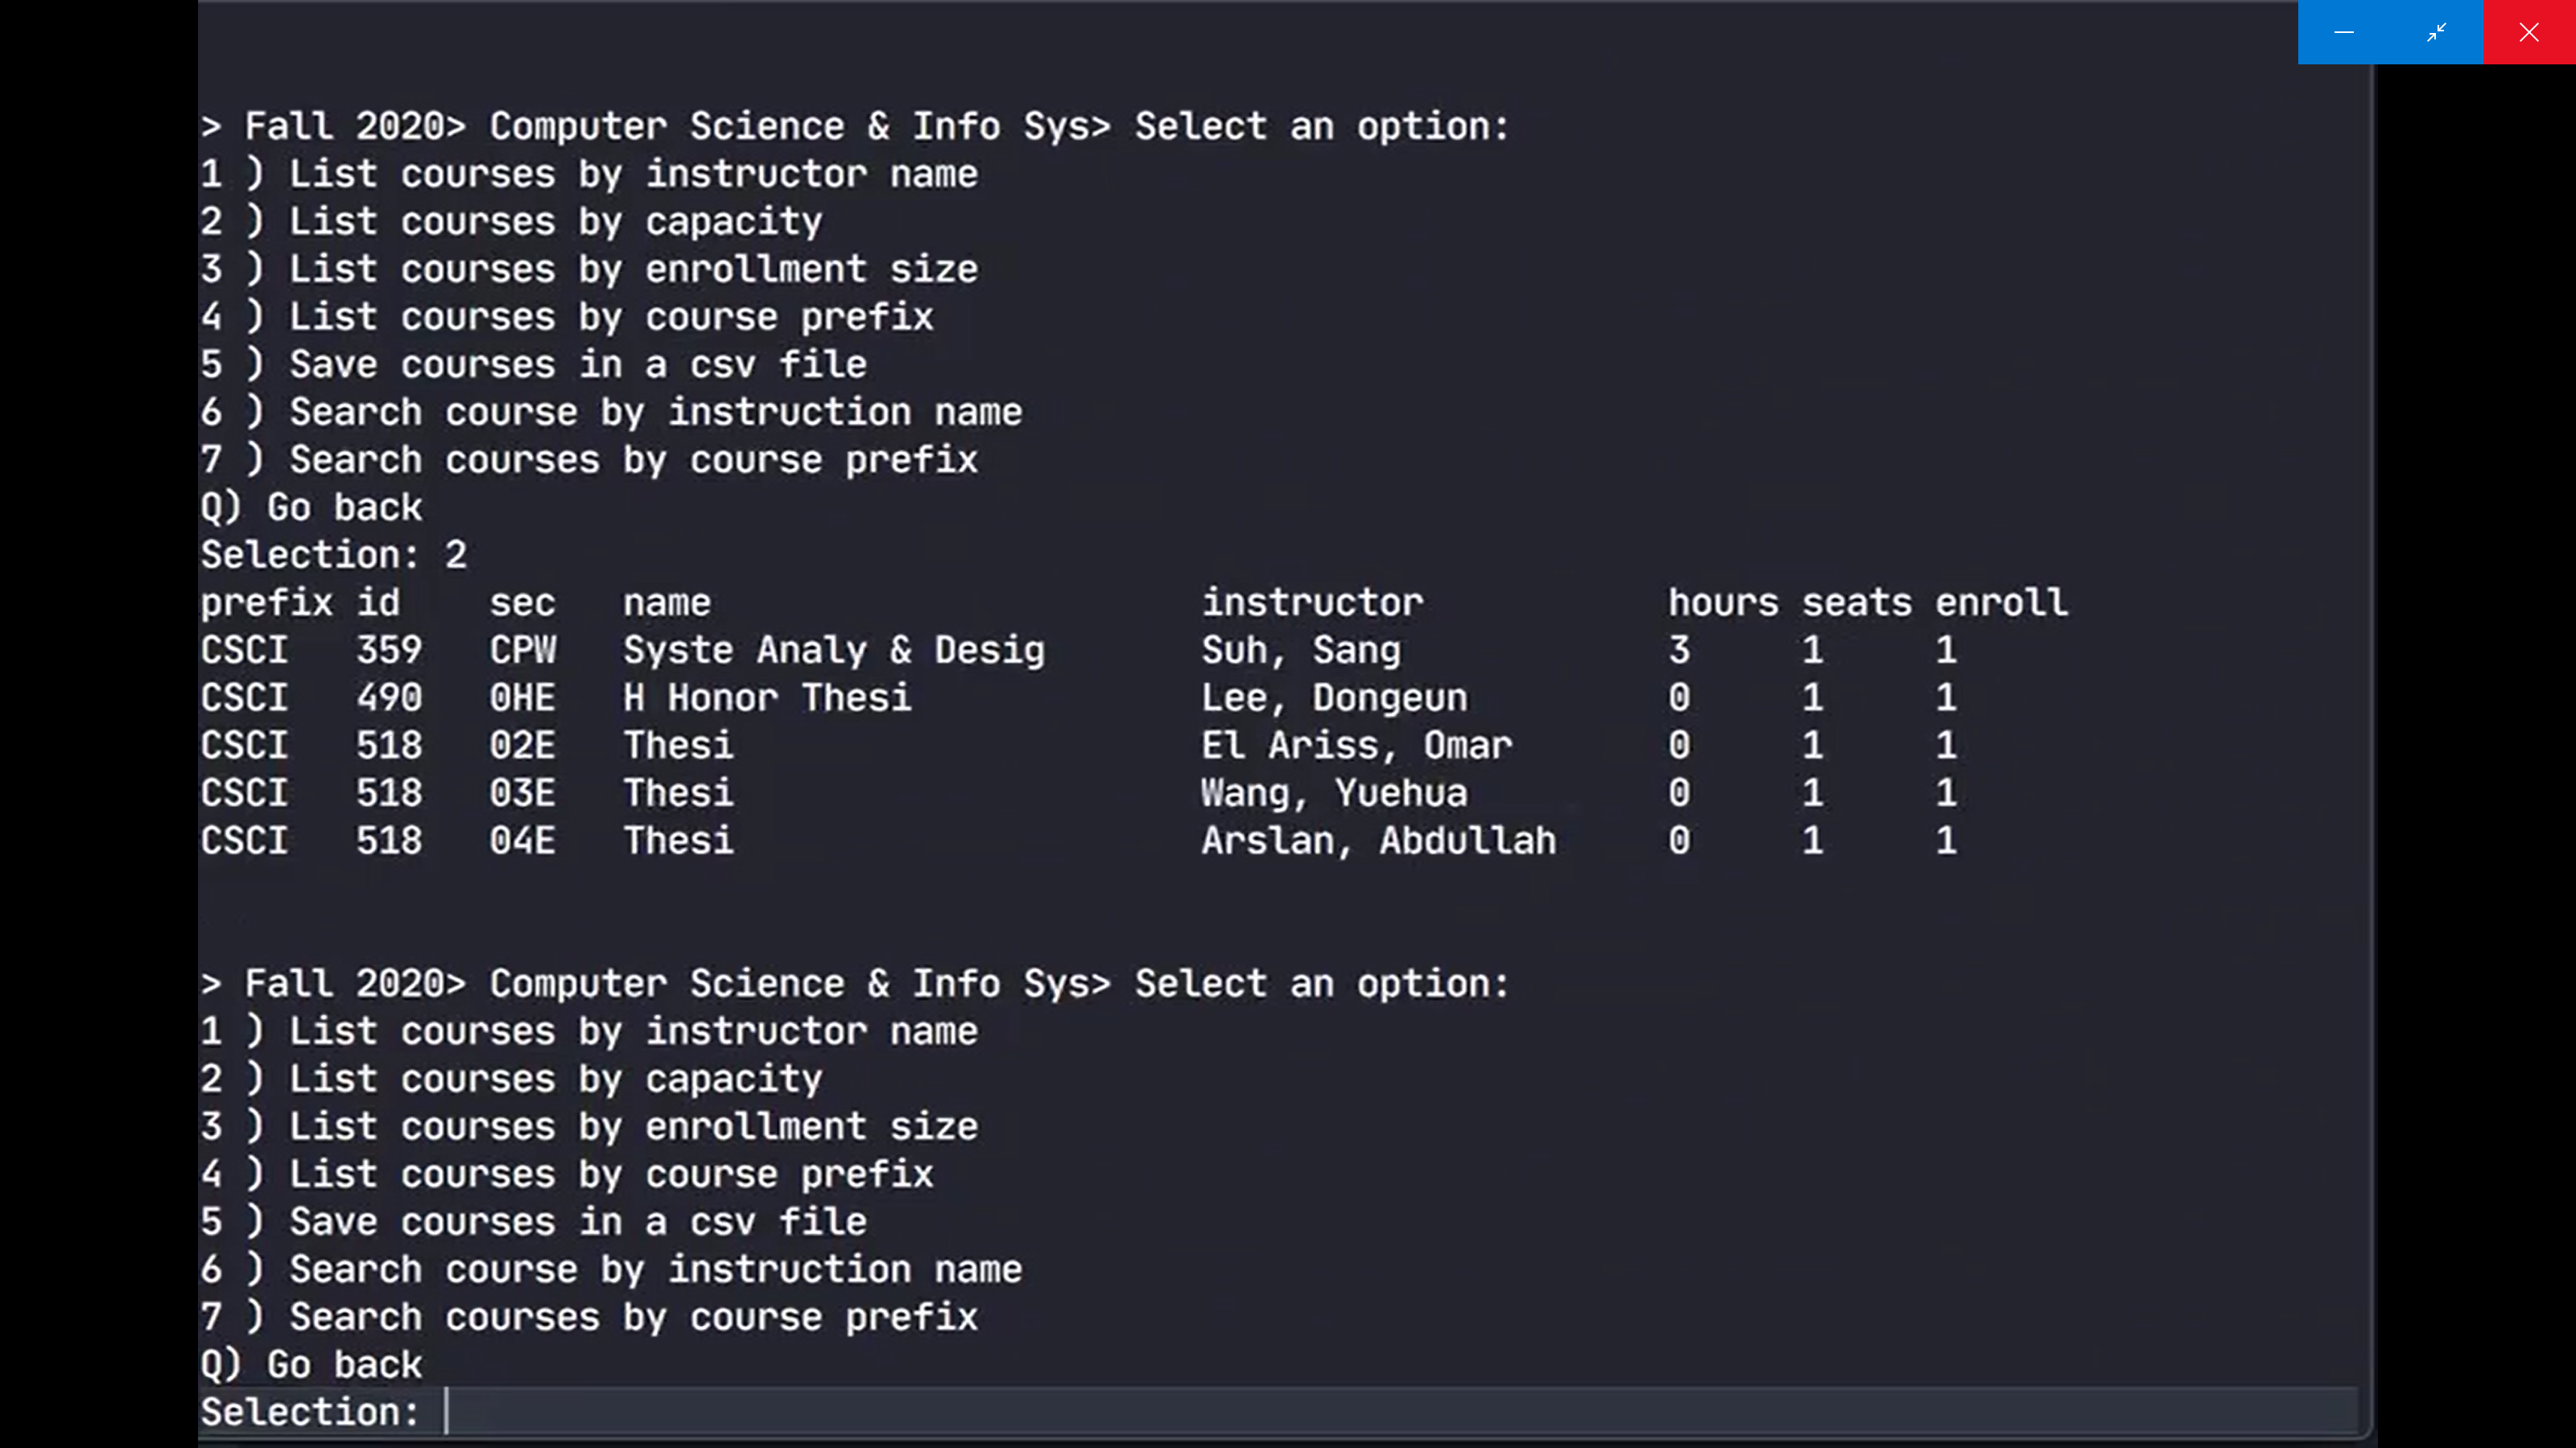Click instructor 'Suh, Sang'
Viewport: 2576px width, 1448px height.
tap(1301, 651)
